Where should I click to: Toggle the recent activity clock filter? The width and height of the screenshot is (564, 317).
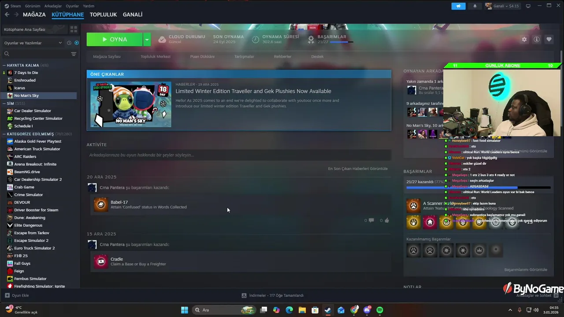[69, 43]
